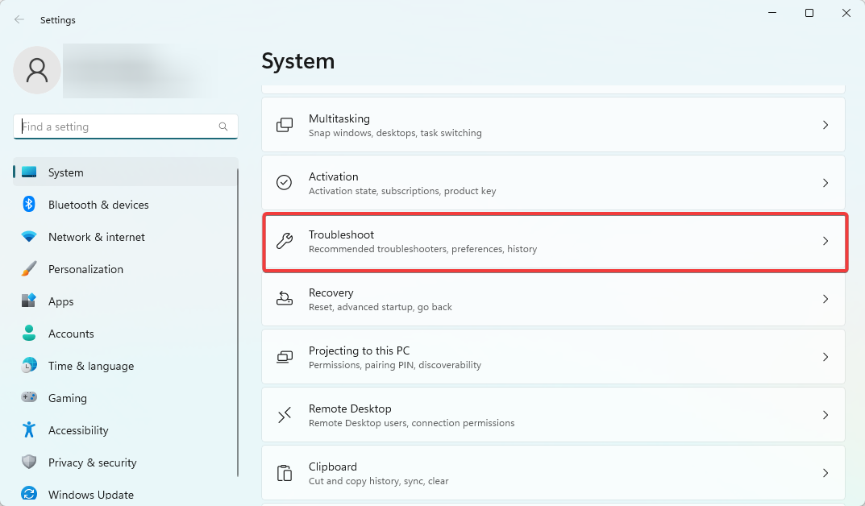
Task: Click the user profile avatar
Action: [37, 70]
